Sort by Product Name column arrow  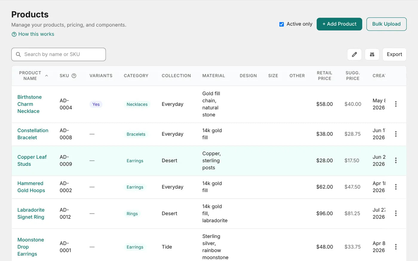47,76
